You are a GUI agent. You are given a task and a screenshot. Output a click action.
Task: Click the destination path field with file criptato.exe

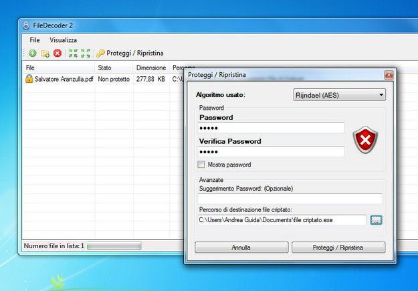(282, 220)
